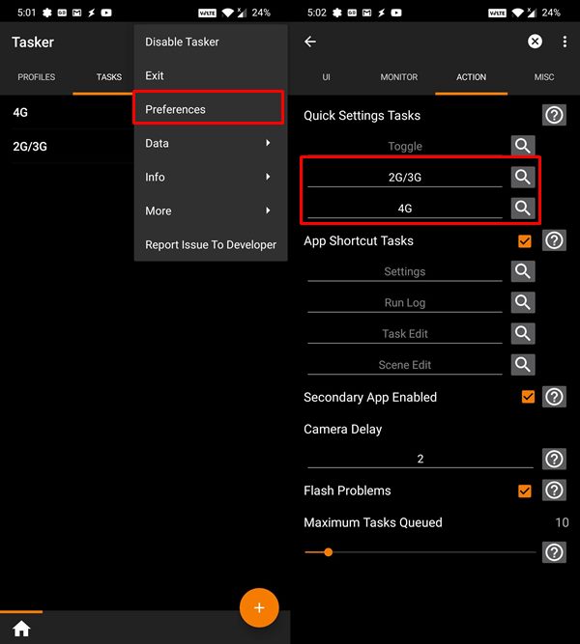
Task: Switch to the TASKS tab
Action: click(x=109, y=77)
